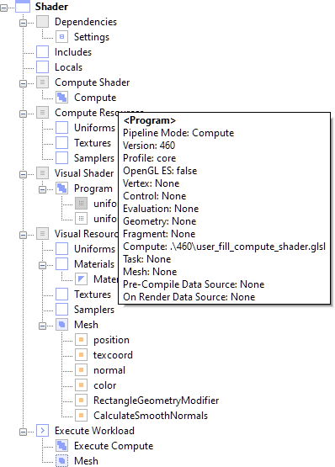This screenshot has height=467, width=335.
Task: Click Textures icon under Visual Resources
Action: click(x=61, y=295)
